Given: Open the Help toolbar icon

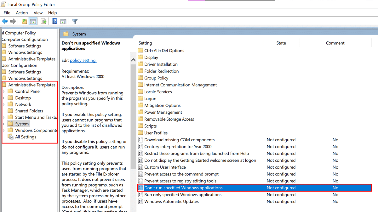Looking at the screenshot, I should [55, 21].
